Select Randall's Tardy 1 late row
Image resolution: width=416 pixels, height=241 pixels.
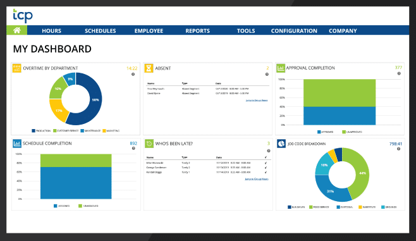[x=207, y=172]
